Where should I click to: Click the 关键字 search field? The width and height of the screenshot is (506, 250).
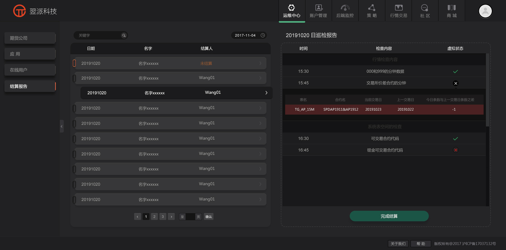pyautogui.click(x=100, y=35)
